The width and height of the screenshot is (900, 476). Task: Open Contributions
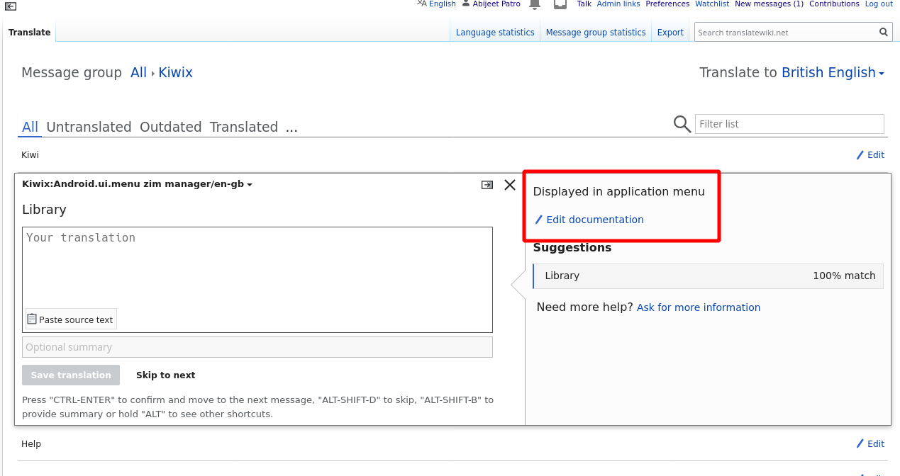tap(834, 4)
